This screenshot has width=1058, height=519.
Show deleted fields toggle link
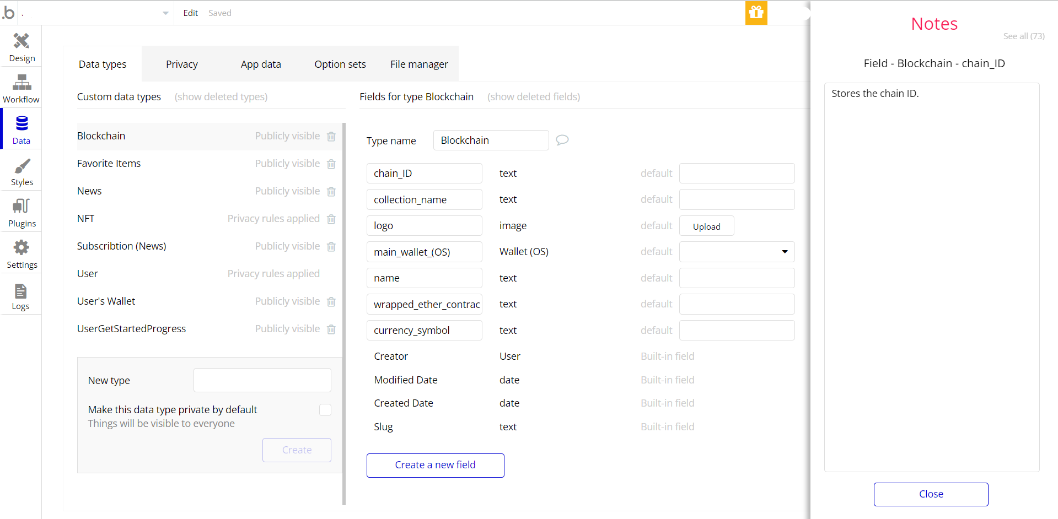pyautogui.click(x=533, y=97)
